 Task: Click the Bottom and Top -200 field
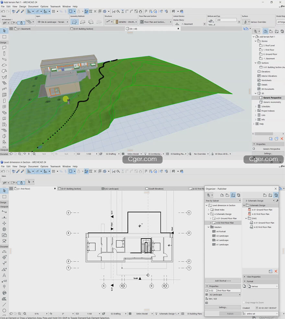pos(226,20)
